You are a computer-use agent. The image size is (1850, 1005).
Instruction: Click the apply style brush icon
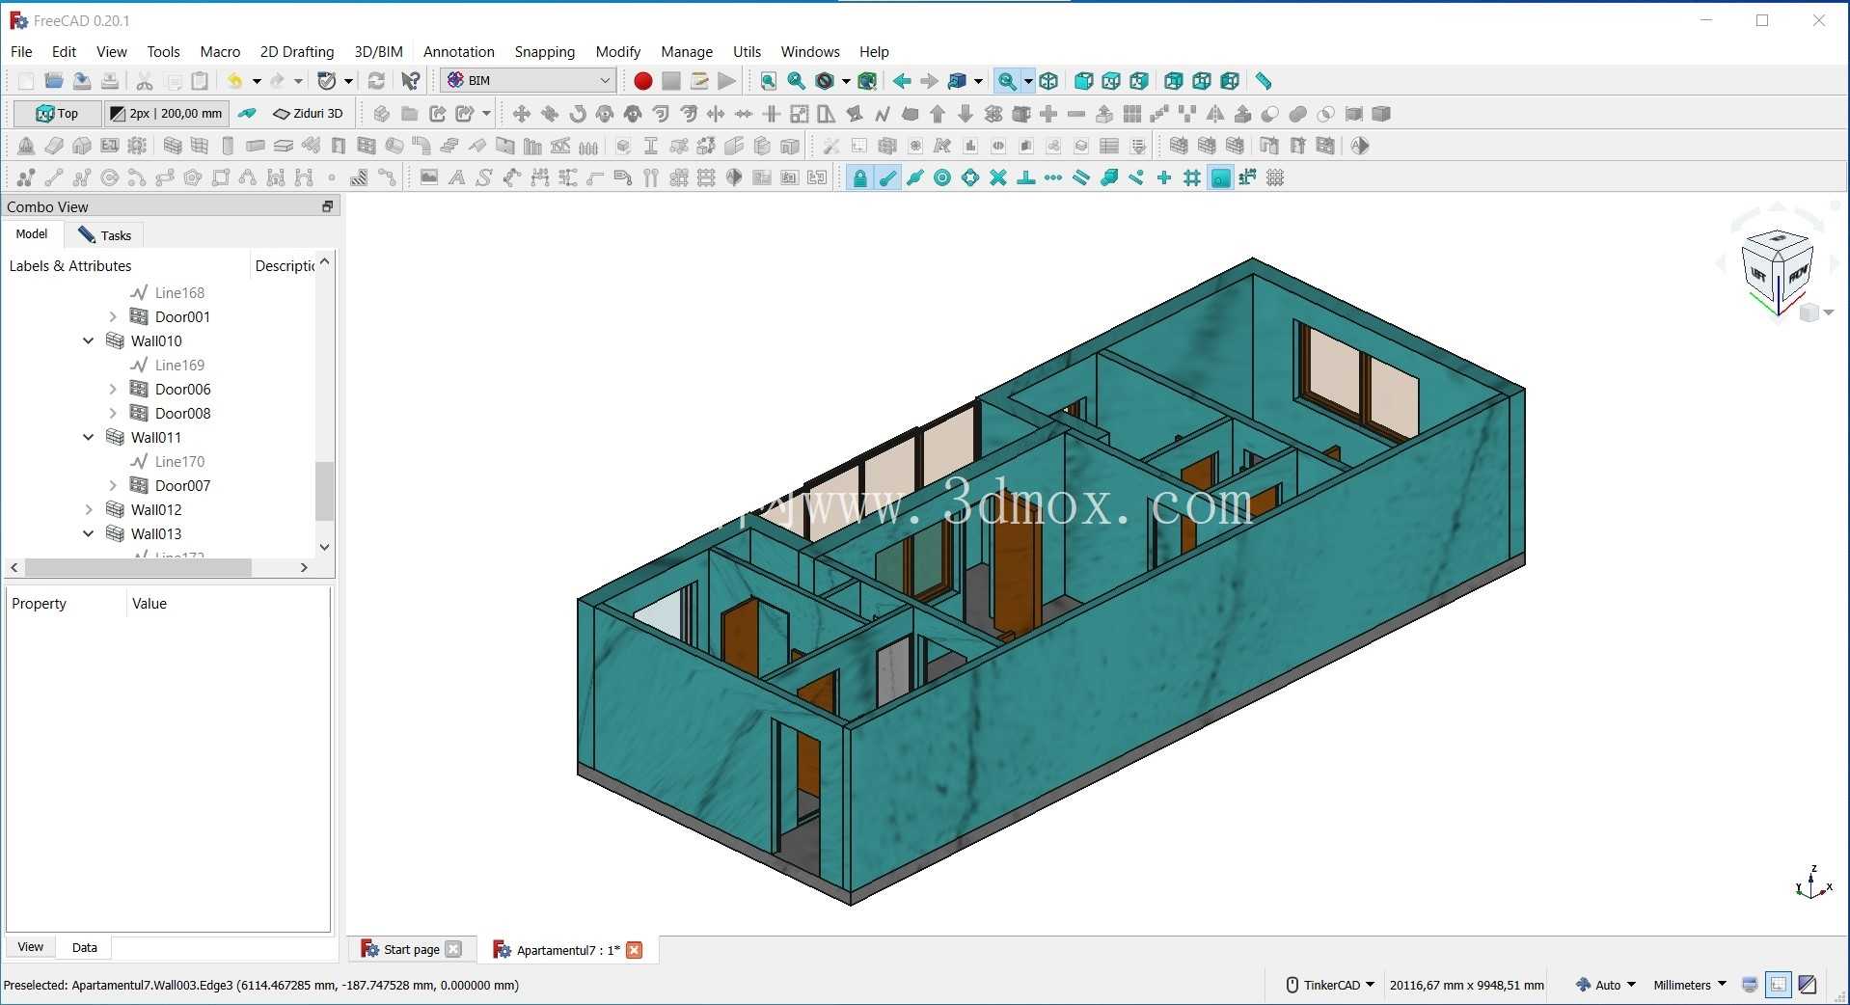point(247,114)
